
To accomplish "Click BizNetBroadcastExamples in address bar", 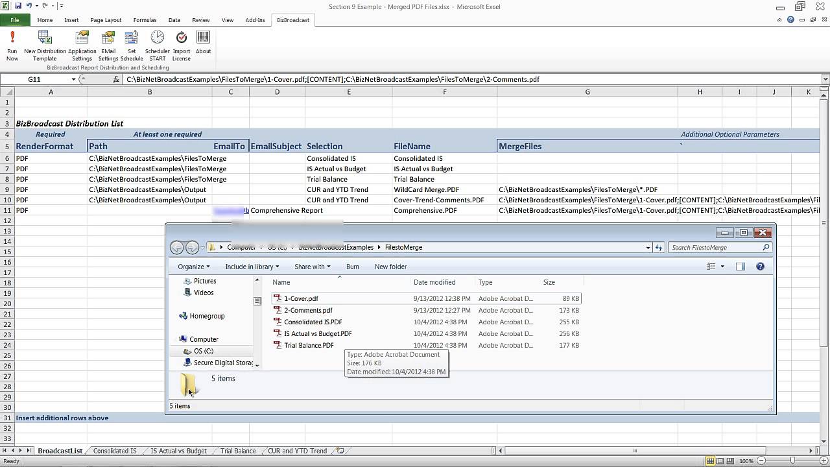I will click(x=336, y=247).
